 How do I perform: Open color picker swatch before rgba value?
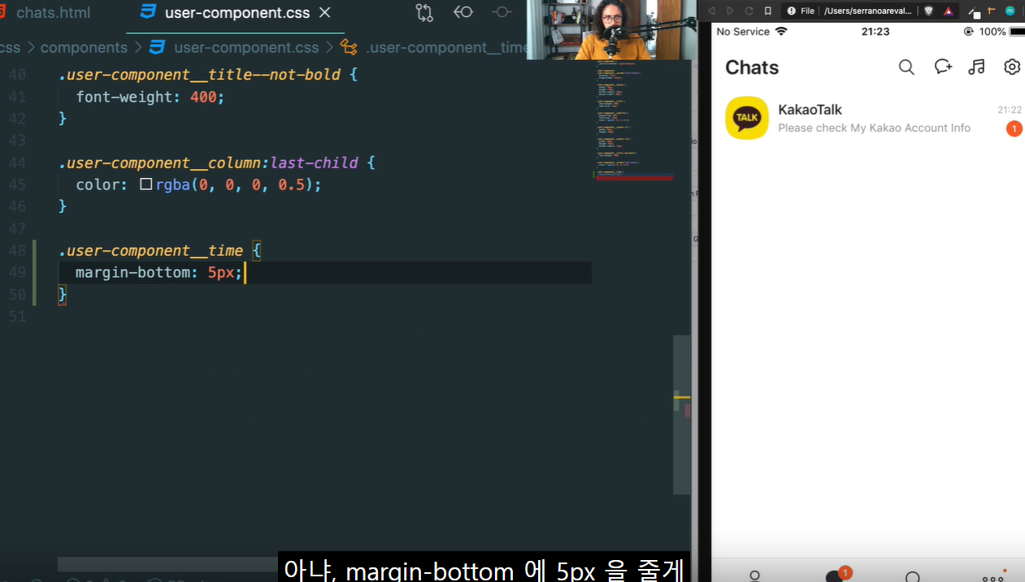[146, 185]
